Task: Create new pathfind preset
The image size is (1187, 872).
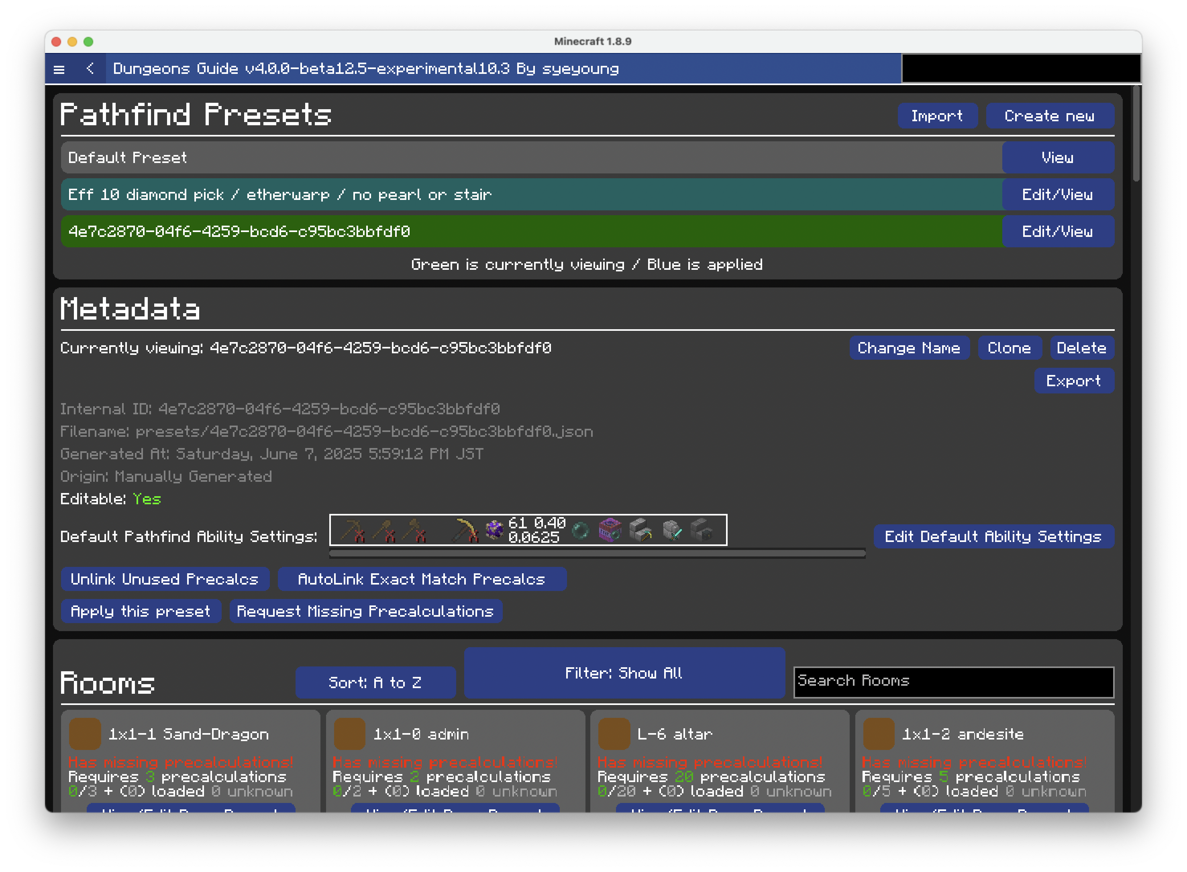Action: [x=1050, y=116]
